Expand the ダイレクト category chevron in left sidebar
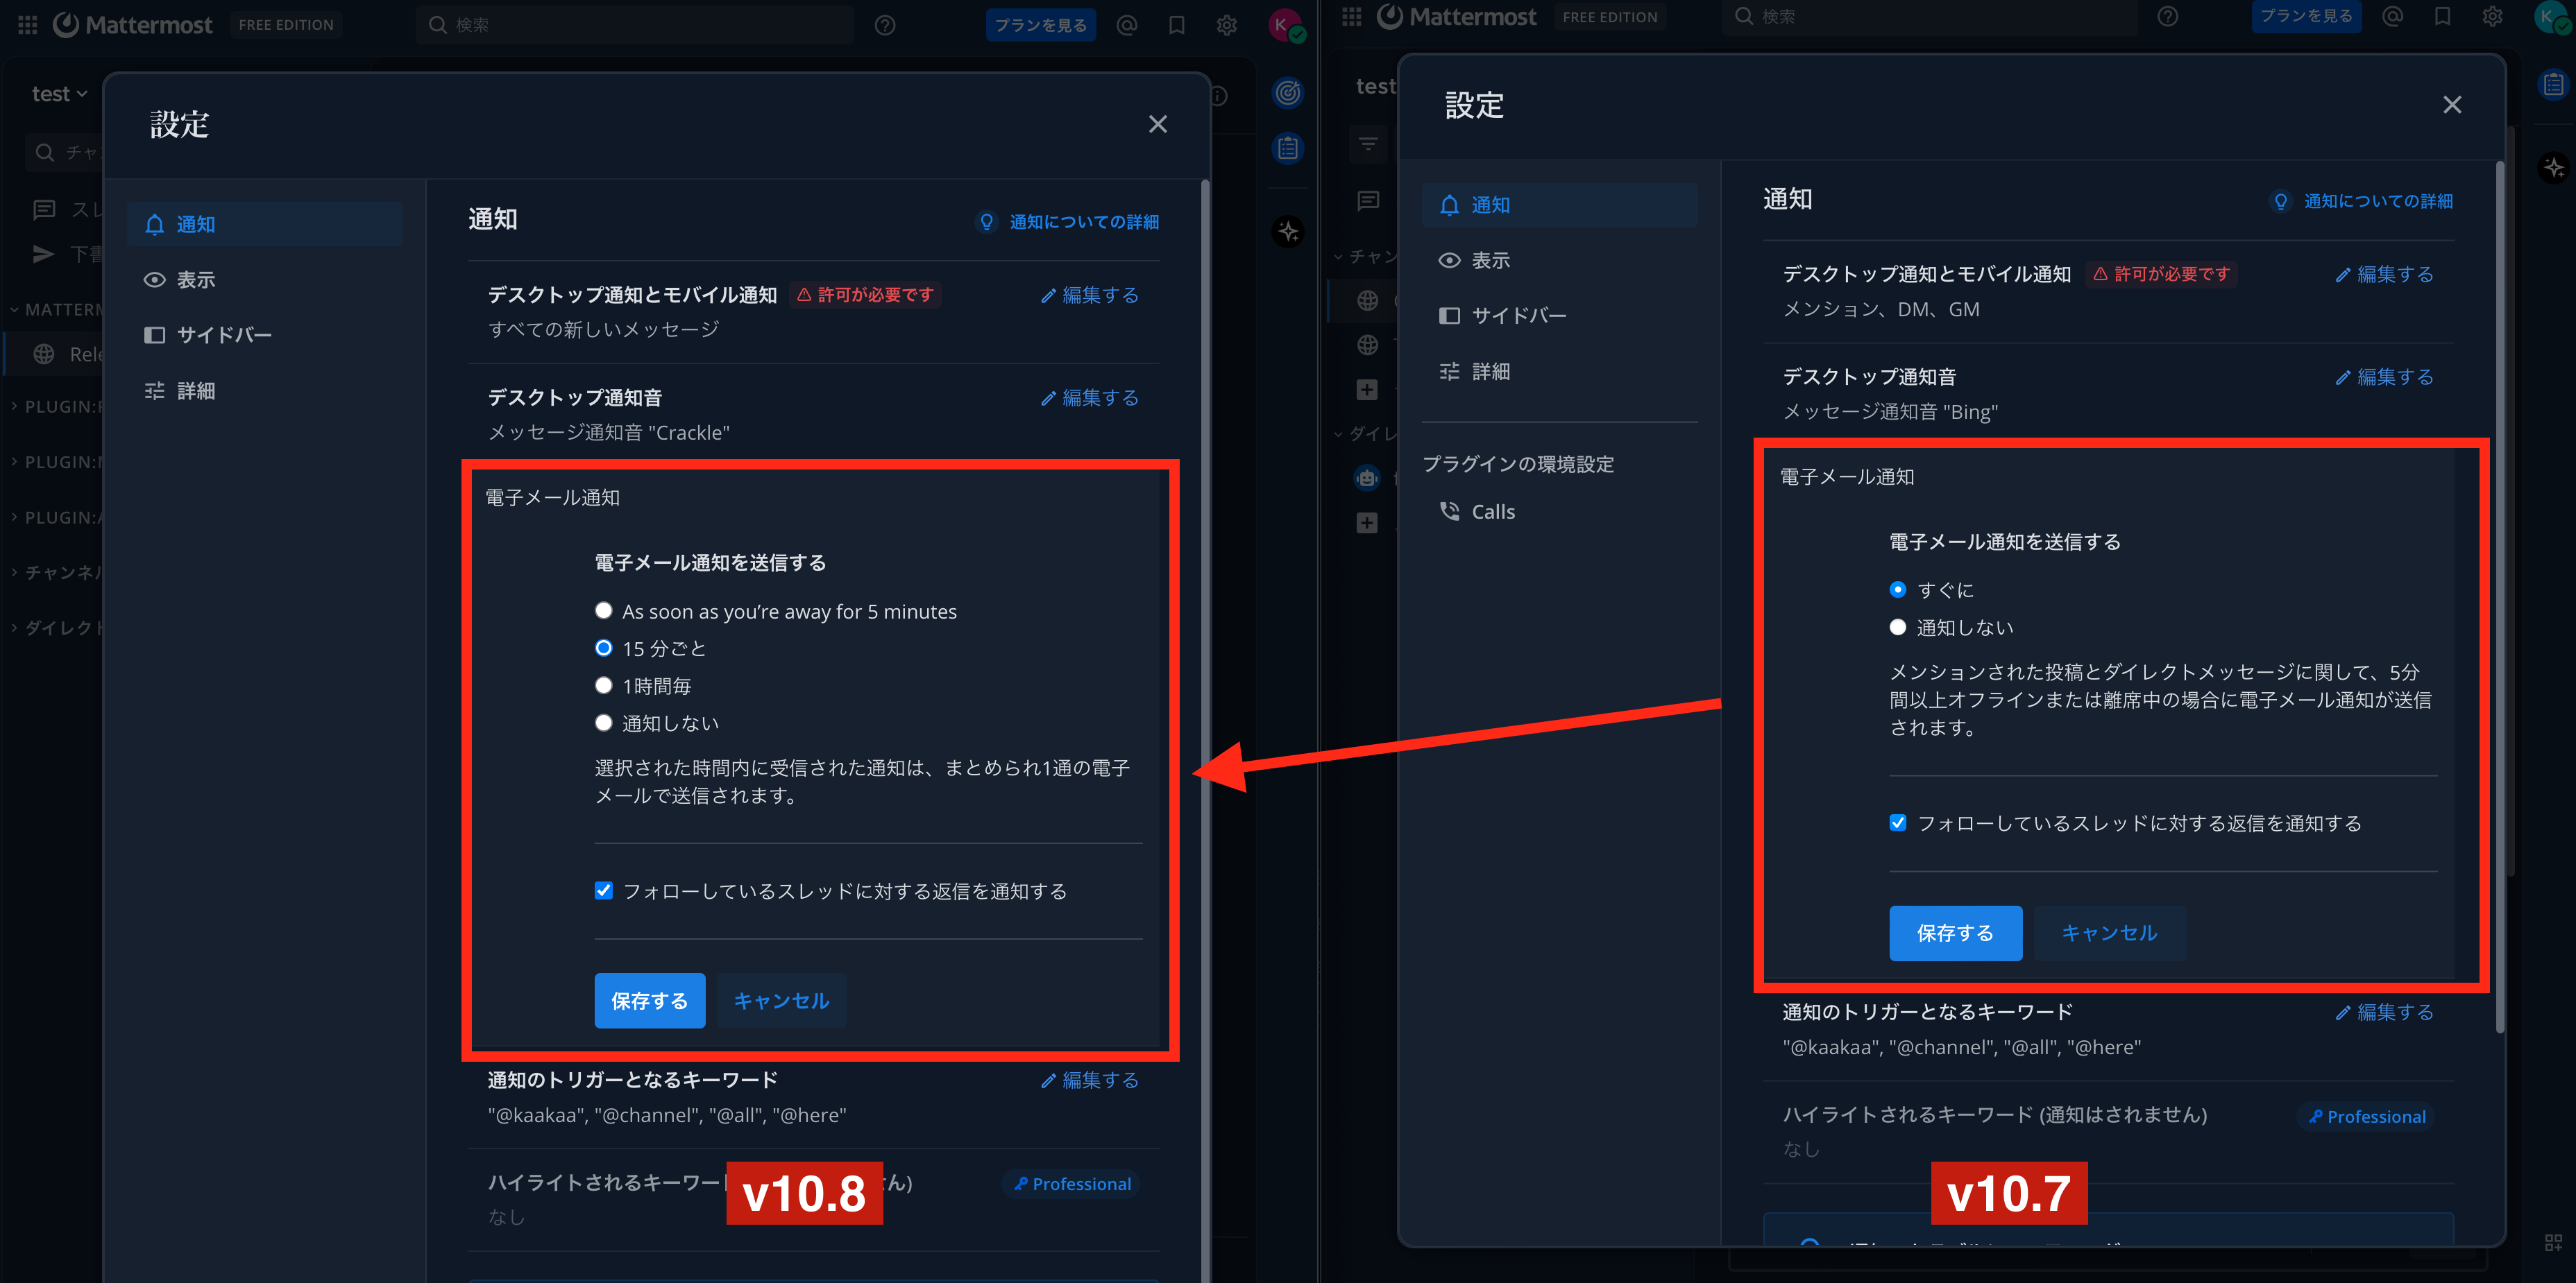 click(x=14, y=628)
